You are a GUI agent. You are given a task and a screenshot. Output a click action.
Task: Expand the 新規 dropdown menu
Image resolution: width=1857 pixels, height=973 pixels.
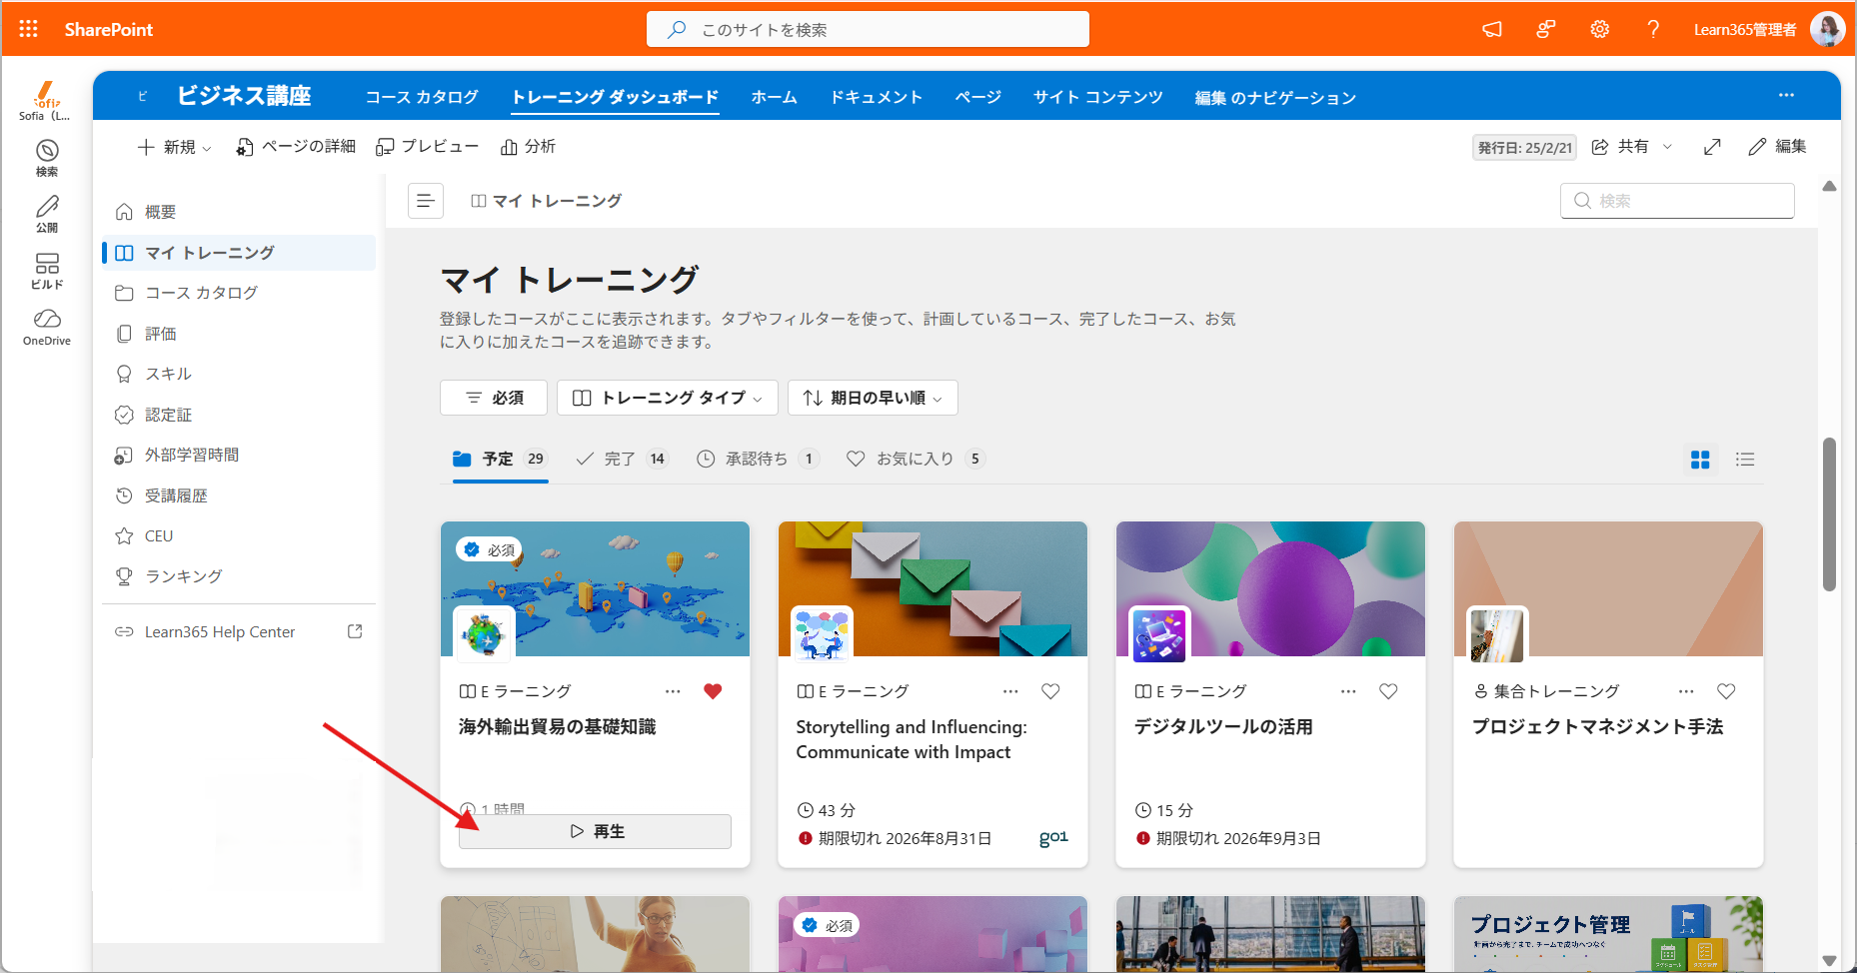[174, 147]
